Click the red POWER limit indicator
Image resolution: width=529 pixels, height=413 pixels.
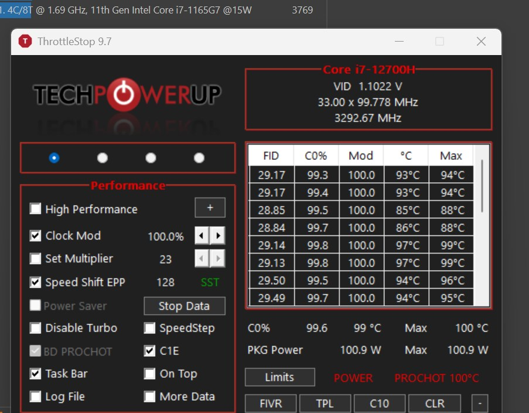tap(353, 378)
